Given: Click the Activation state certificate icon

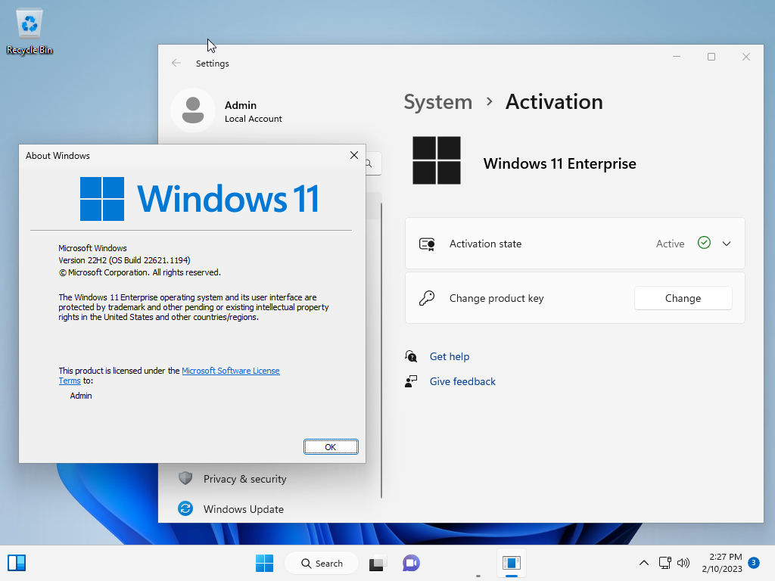Looking at the screenshot, I should point(427,244).
